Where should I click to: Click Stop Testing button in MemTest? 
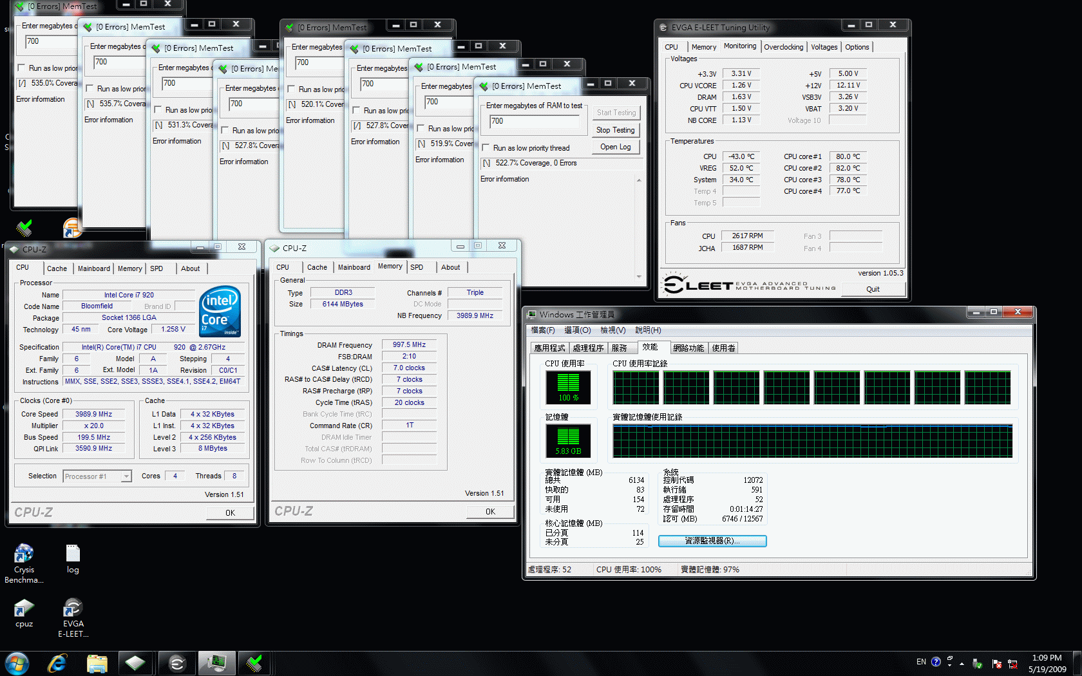click(616, 130)
